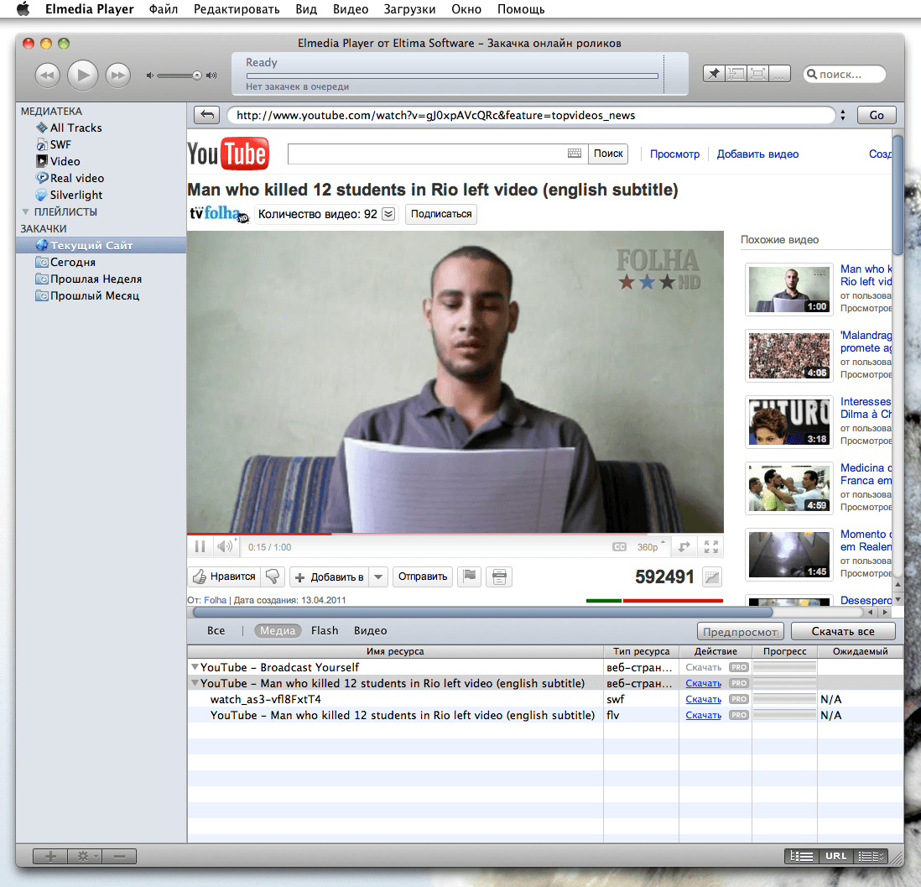Click the Скачать все button
The image size is (921, 887).
coord(843,631)
